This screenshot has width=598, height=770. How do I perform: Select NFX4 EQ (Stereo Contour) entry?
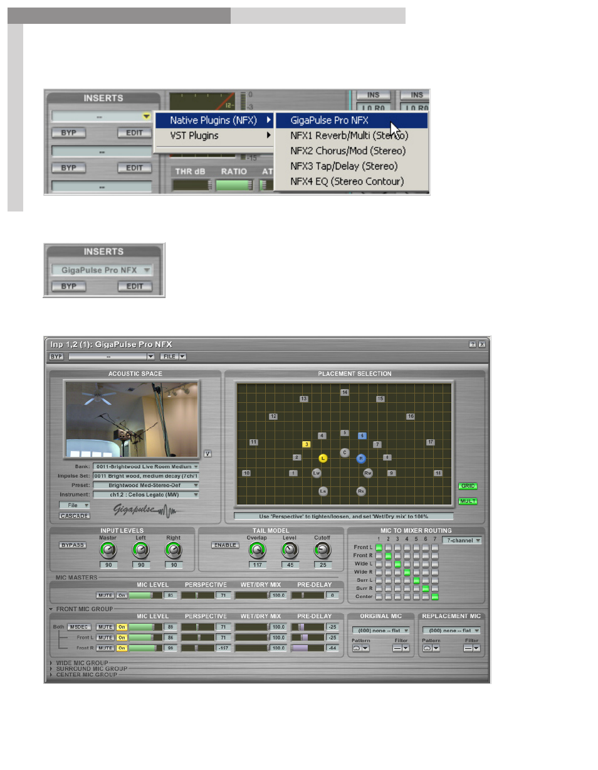(351, 181)
